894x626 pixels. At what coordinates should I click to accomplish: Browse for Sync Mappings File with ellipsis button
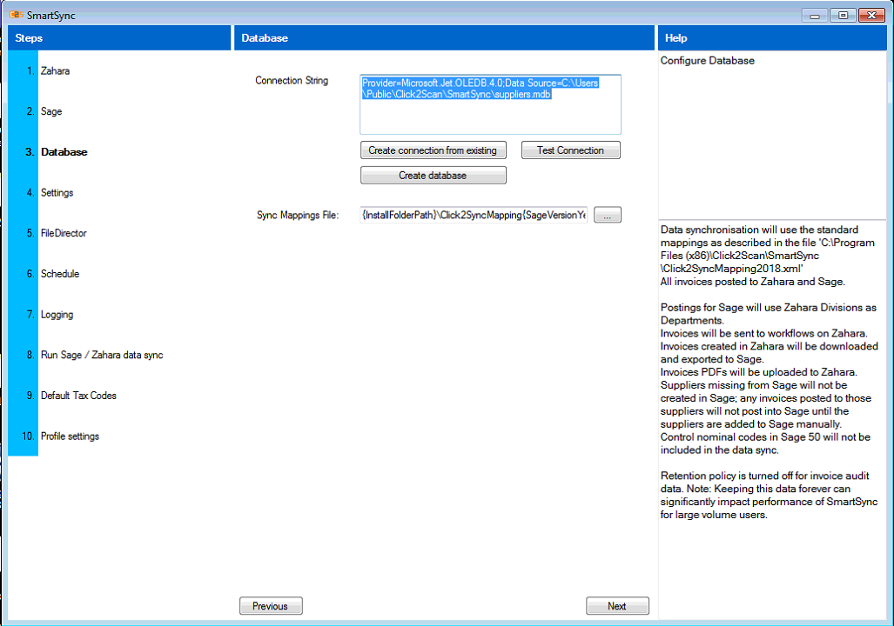608,216
